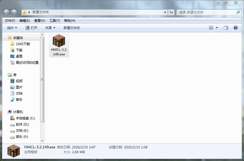
Task: Open the 工具(T) menu
Action: tap(54, 21)
